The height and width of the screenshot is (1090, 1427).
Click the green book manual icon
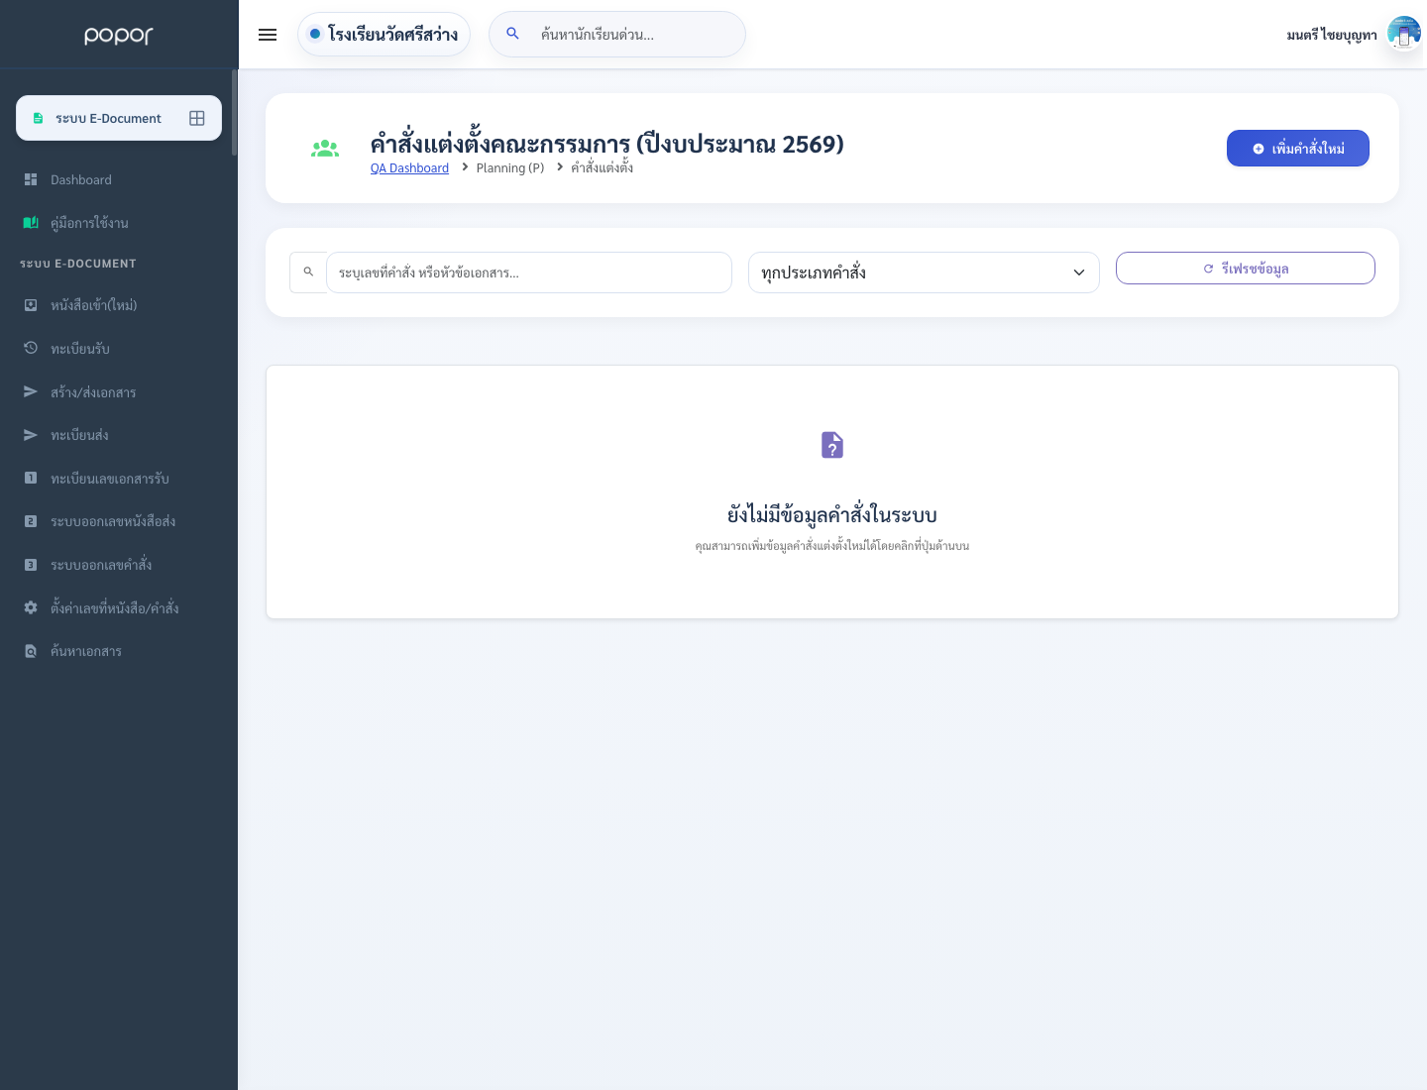[x=31, y=223]
